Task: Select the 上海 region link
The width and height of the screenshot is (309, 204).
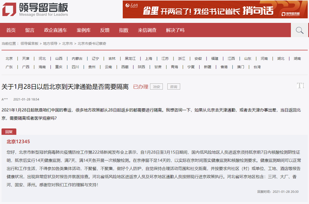Action: pyautogui.click(x=149, y=58)
